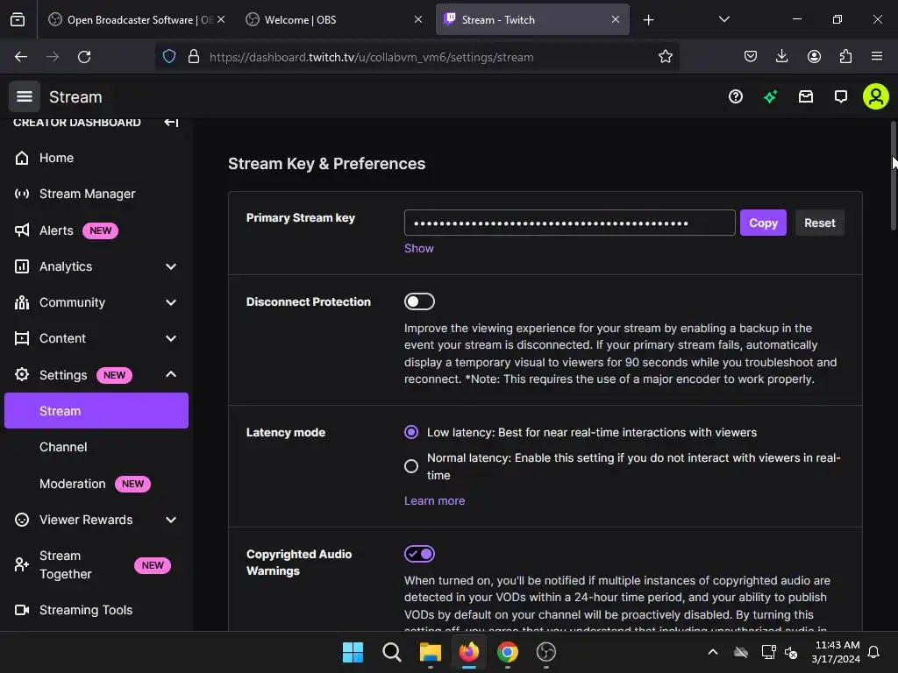Go back to the previous page
This screenshot has width=898, height=673.
21,57
